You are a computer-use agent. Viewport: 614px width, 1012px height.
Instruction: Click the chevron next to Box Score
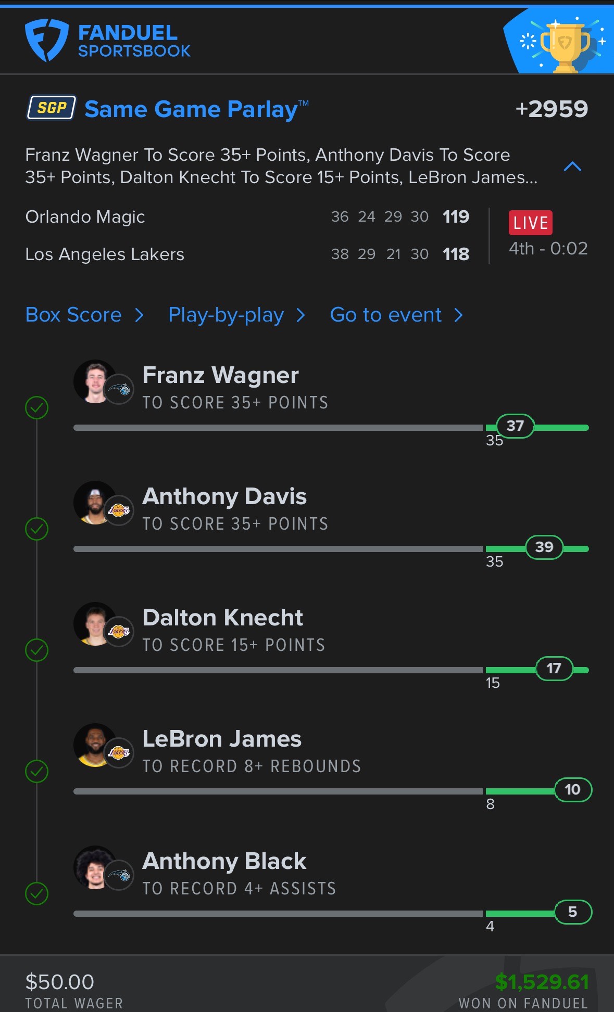point(139,315)
